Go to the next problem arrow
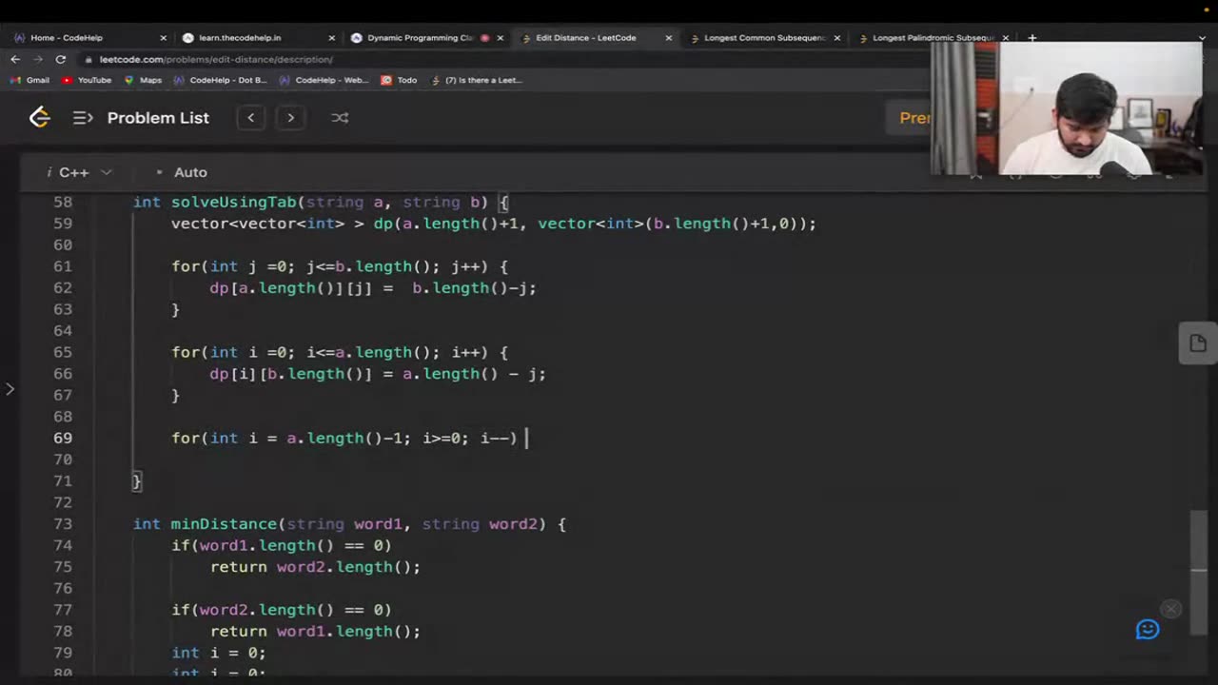The image size is (1218, 685). tap(291, 118)
